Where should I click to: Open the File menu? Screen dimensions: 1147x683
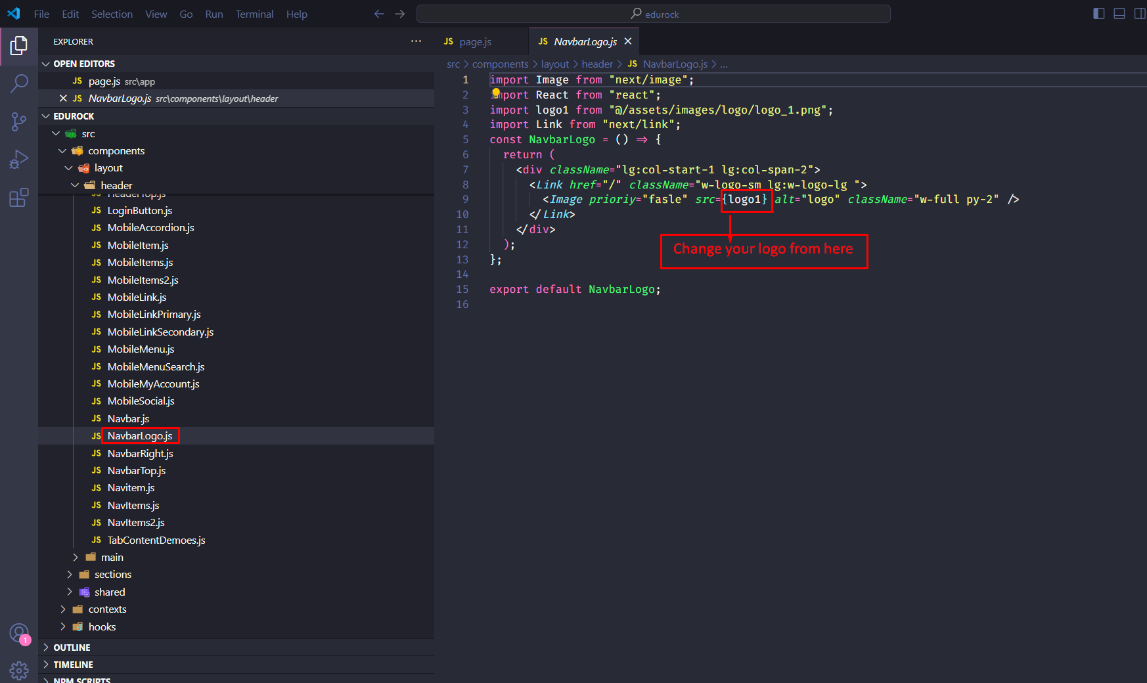(41, 14)
